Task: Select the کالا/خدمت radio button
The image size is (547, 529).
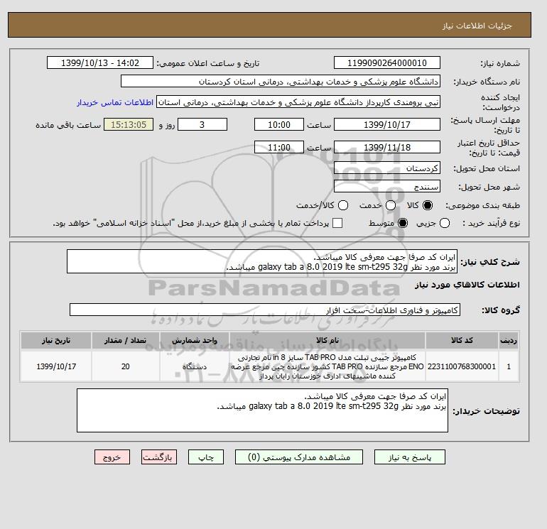Action: [x=343, y=205]
